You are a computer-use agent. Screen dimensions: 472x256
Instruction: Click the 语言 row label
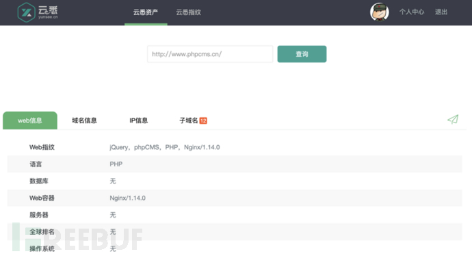tap(36, 164)
